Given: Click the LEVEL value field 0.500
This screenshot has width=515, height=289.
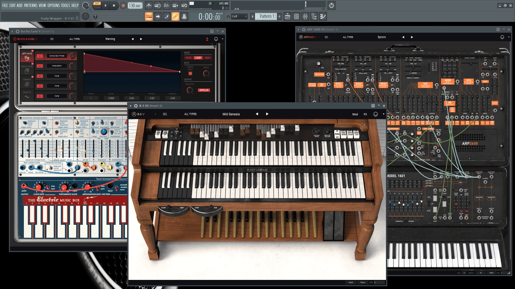Looking at the screenshot, I should [111, 98].
